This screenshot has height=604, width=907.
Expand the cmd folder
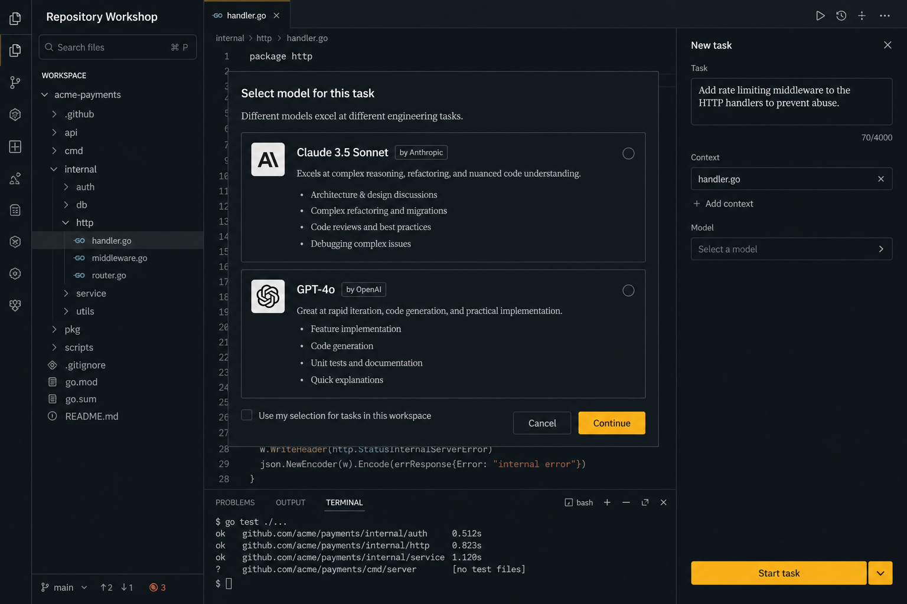click(x=54, y=150)
